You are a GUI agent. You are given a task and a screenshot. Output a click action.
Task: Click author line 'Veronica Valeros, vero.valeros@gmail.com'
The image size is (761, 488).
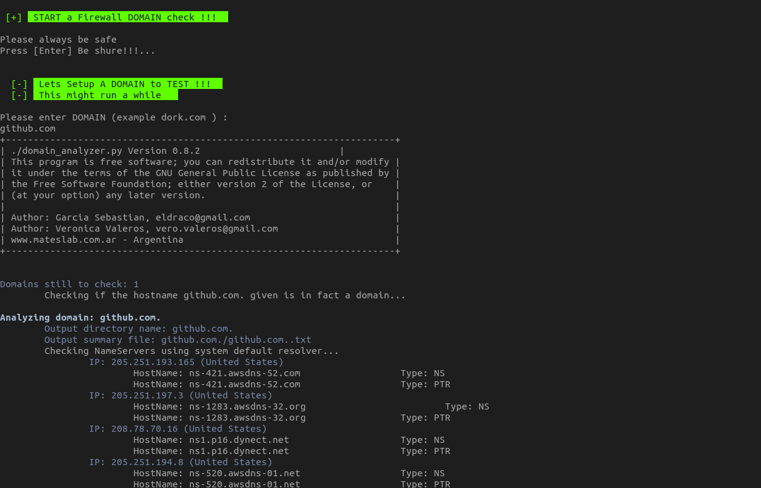coord(145,229)
